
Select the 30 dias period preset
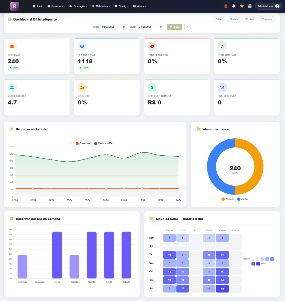[x=234, y=19]
